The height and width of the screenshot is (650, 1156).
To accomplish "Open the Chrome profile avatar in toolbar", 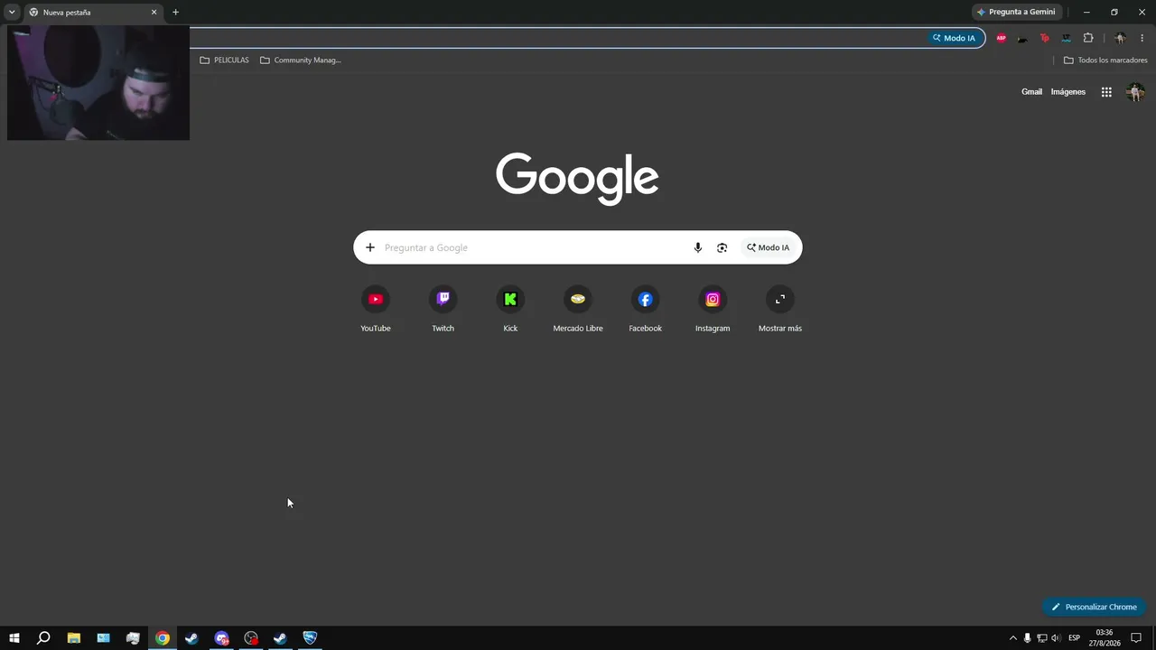I will point(1120,38).
